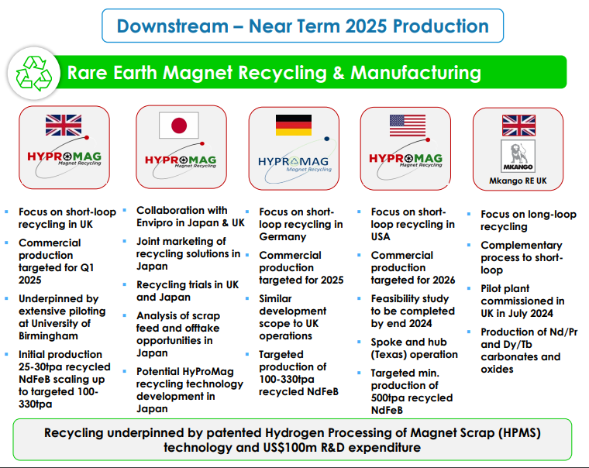
Task: Click the Mkango lion logo
Action: pos(518,156)
